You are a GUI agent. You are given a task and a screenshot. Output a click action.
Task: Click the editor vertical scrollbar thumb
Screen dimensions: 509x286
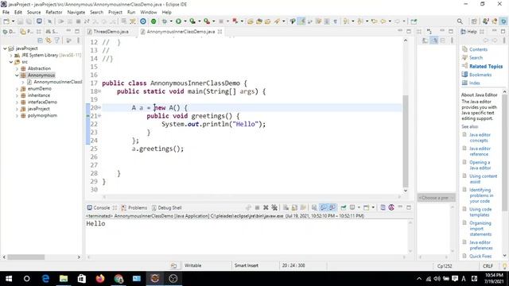[x=406, y=141]
